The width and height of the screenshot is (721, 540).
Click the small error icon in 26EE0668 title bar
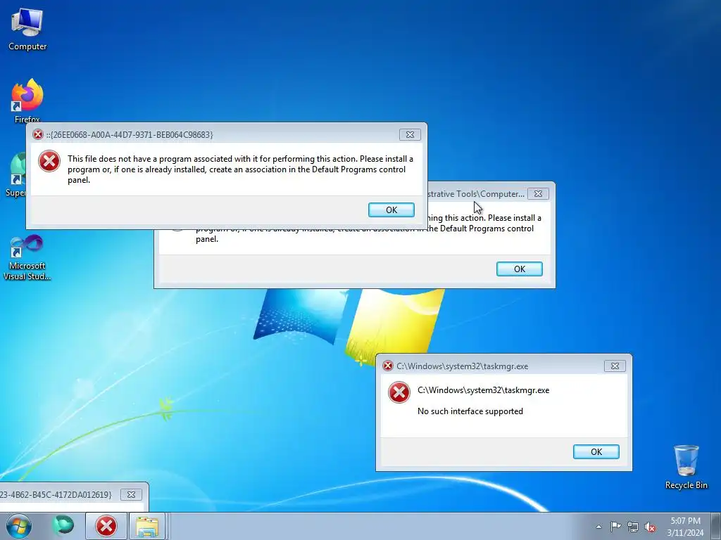point(38,134)
